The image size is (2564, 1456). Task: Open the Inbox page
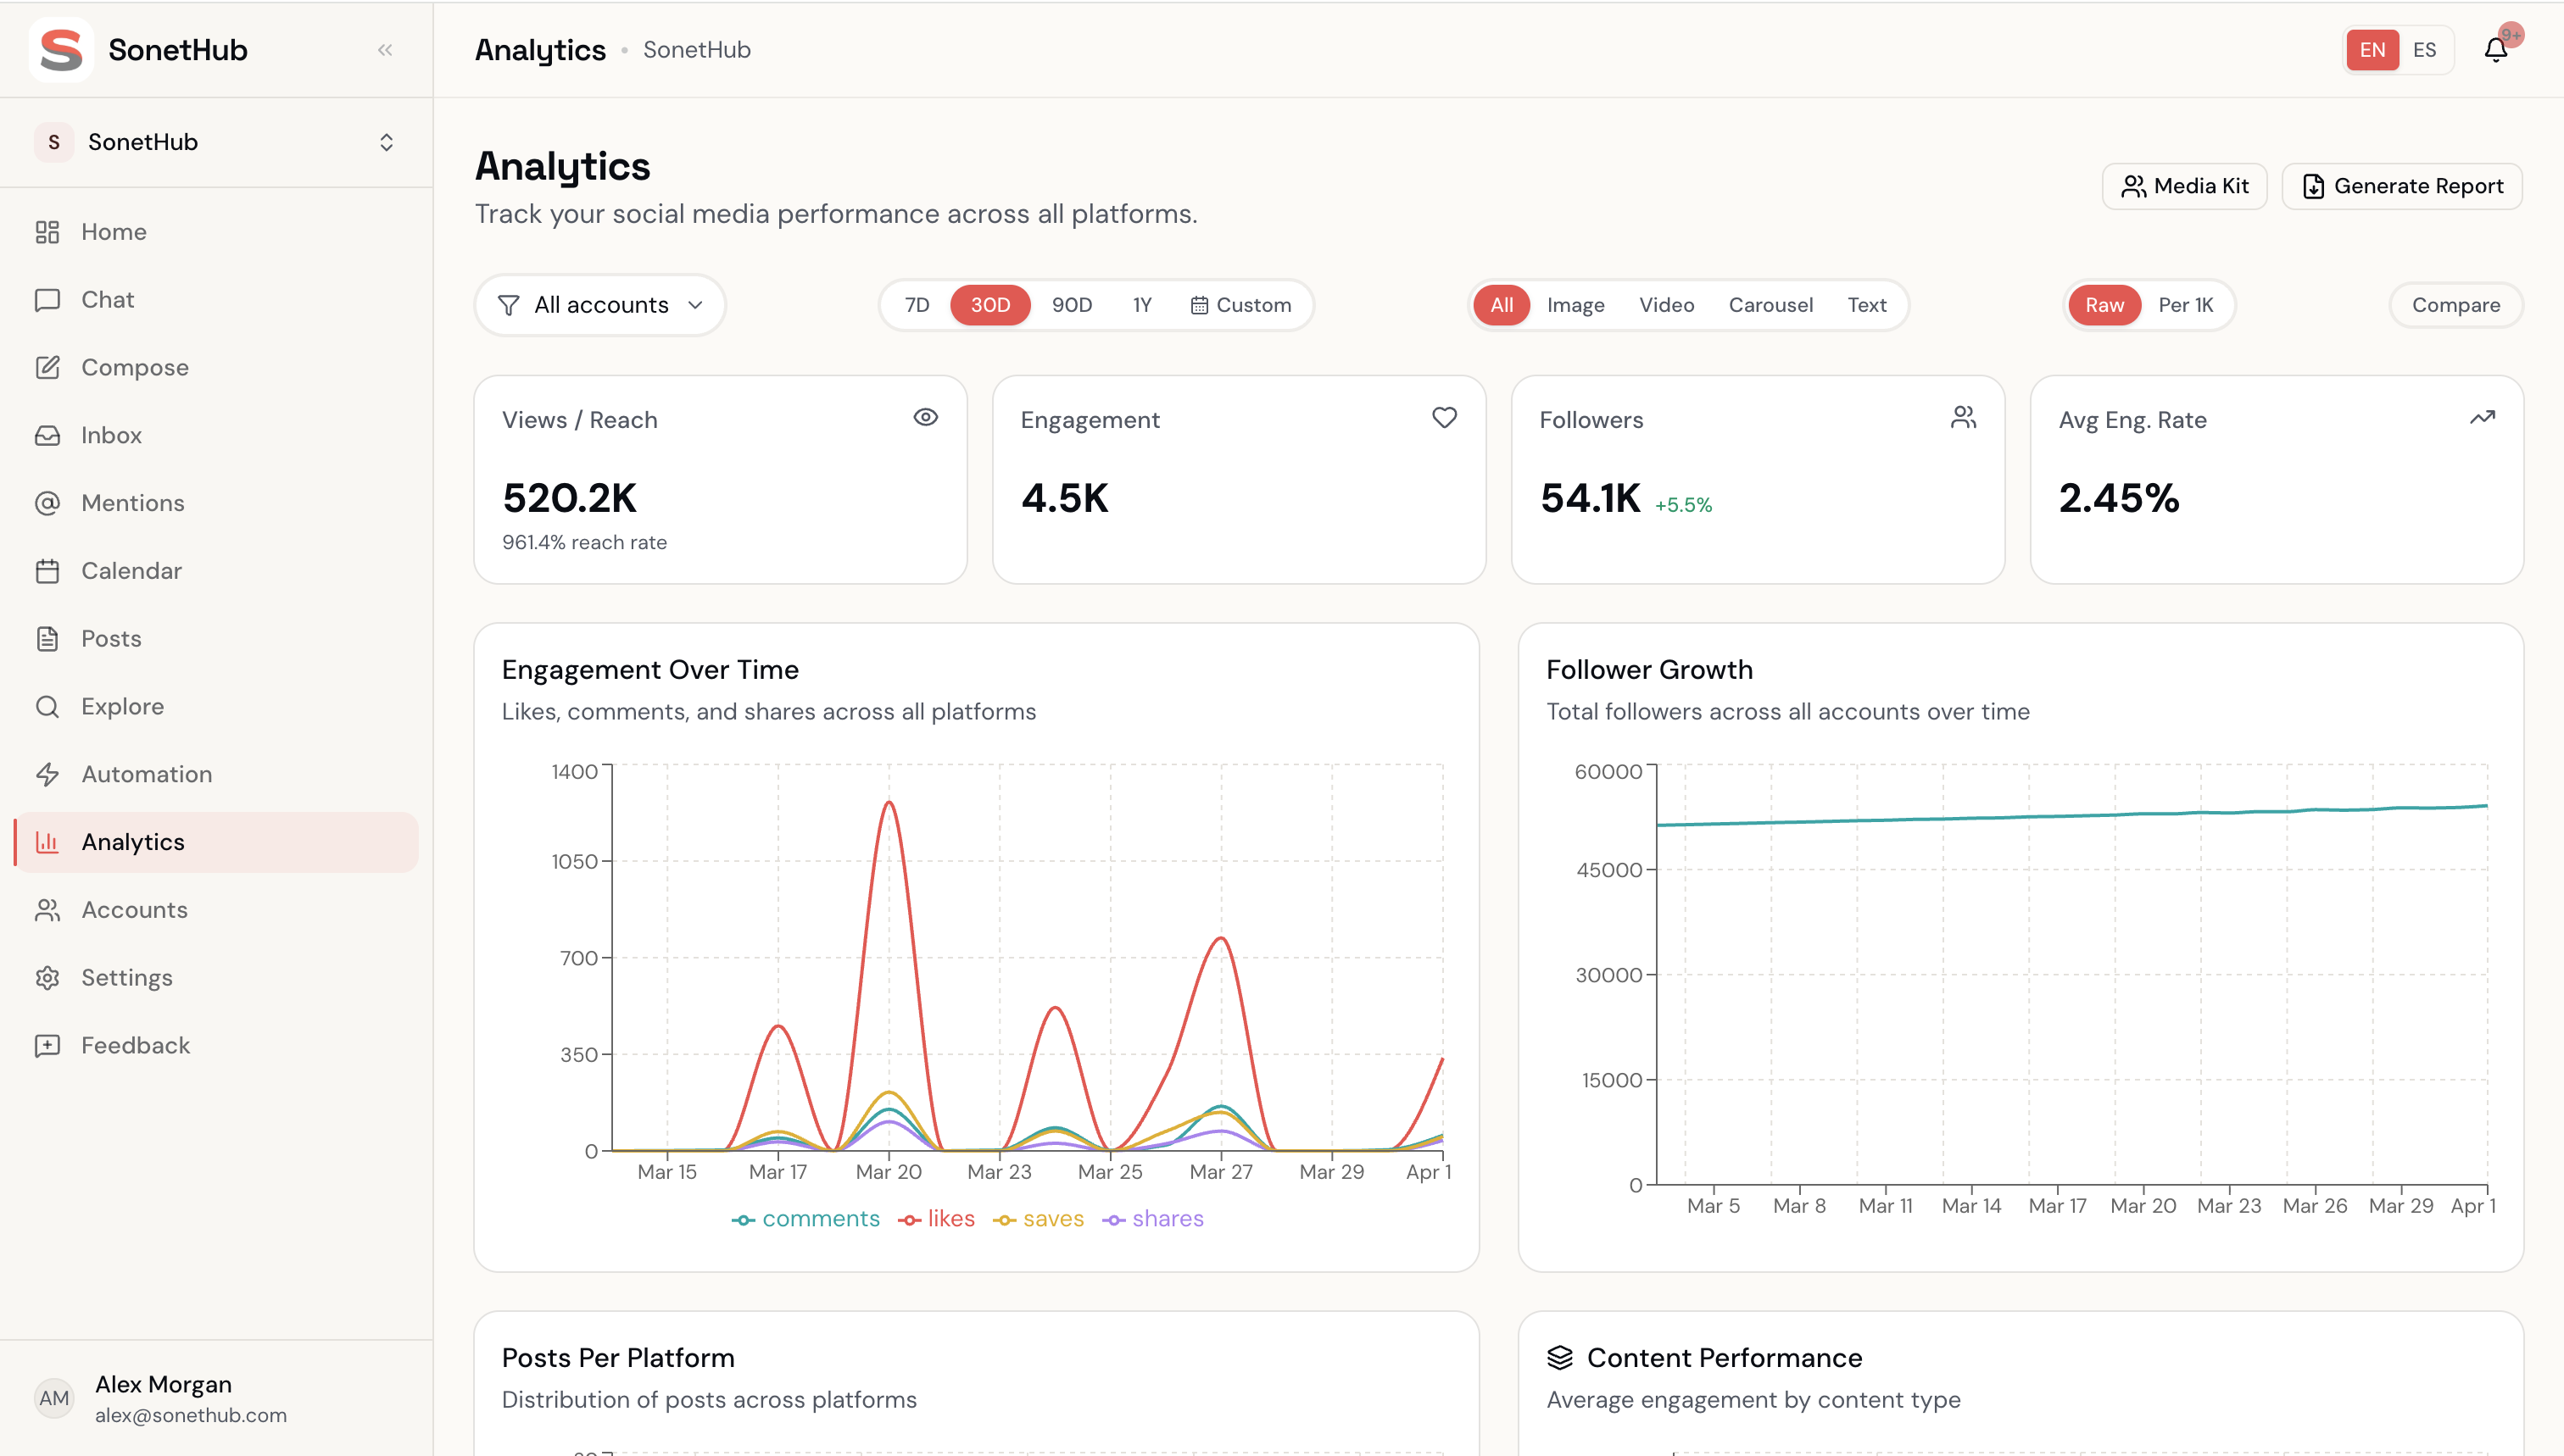tap(111, 435)
